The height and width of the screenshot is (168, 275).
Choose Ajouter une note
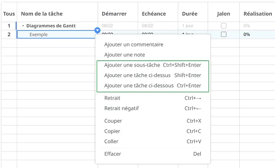153,55
